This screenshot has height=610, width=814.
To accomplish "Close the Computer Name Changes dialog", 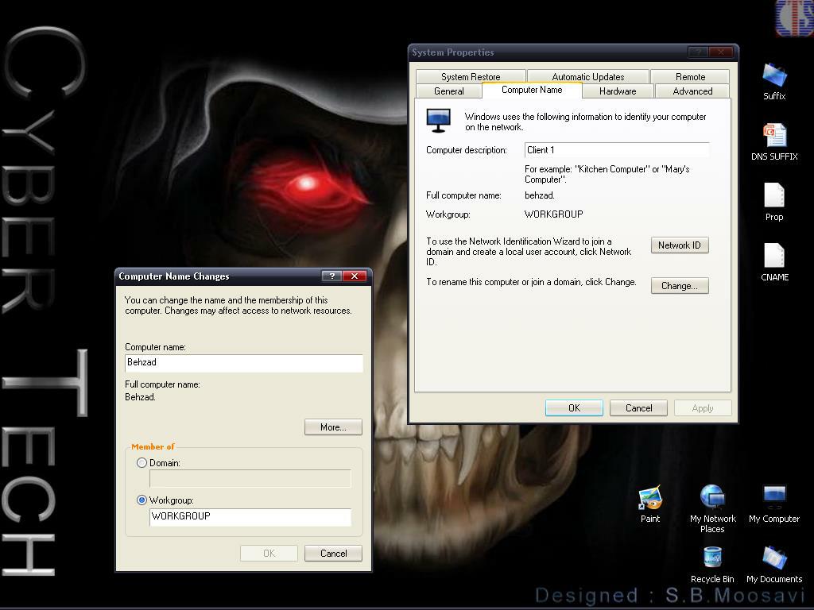I will (355, 276).
